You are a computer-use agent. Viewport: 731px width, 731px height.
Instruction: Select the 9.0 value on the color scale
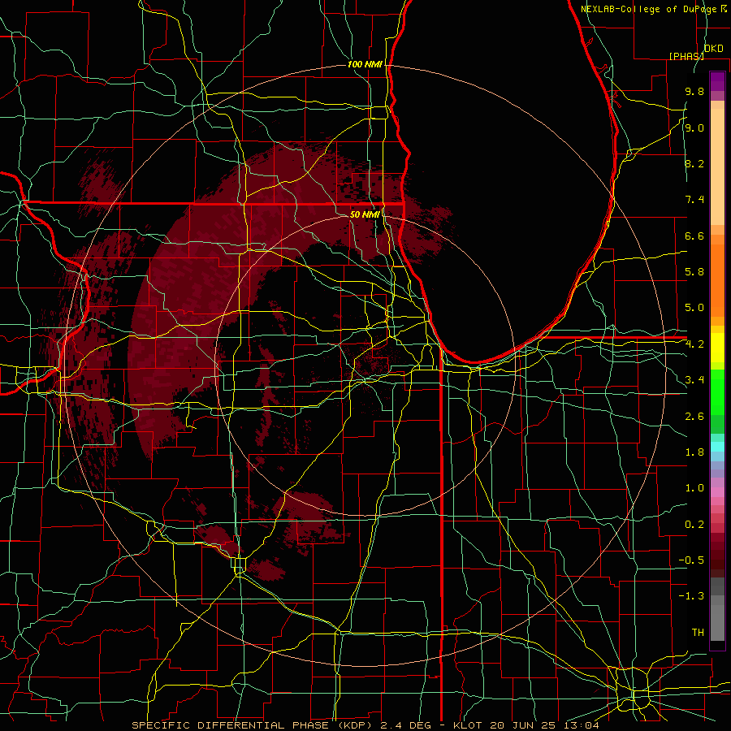694,128
